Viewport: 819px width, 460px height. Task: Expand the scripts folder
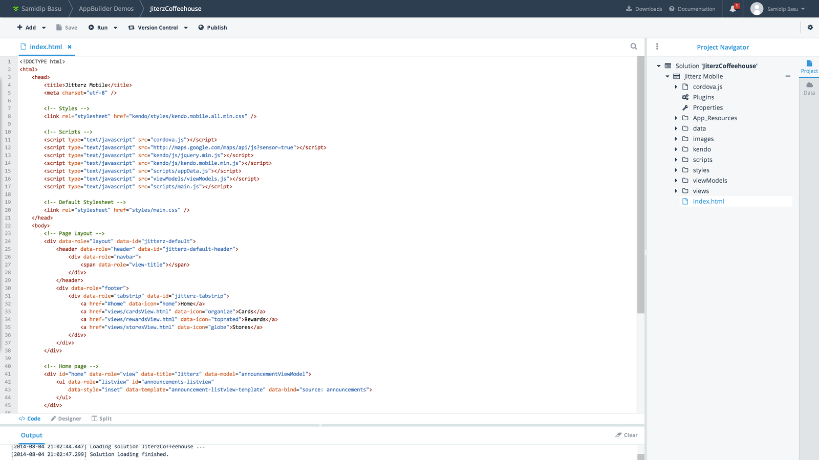pyautogui.click(x=676, y=160)
